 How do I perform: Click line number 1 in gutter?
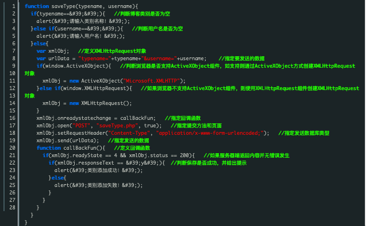(14, 6)
